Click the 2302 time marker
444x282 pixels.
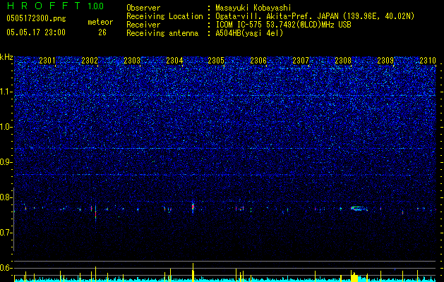point(90,60)
